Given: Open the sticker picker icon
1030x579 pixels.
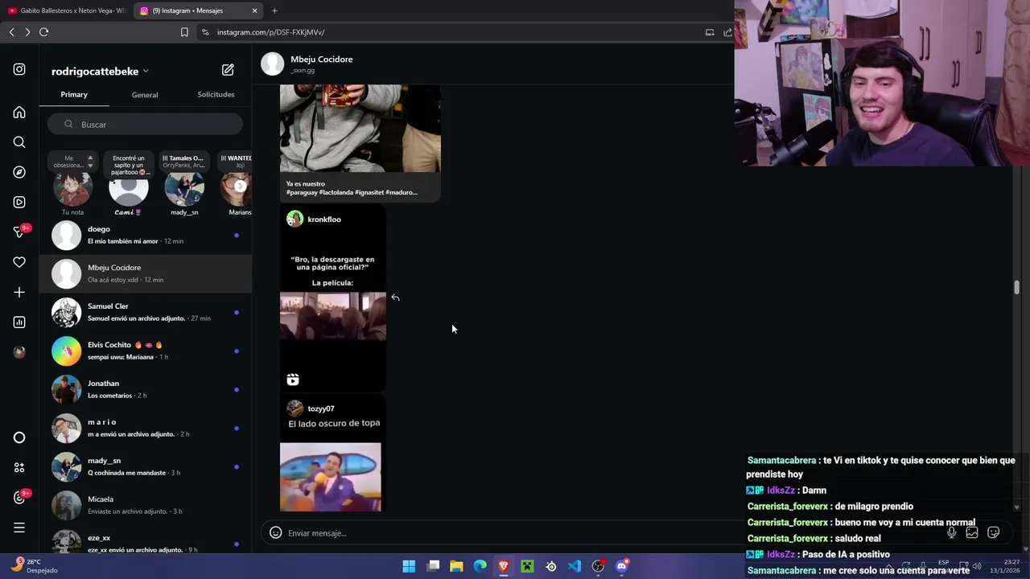Looking at the screenshot, I should (x=994, y=532).
